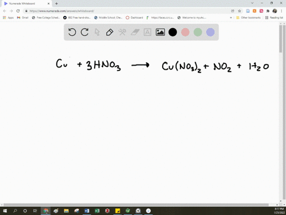The width and height of the screenshot is (286, 215).
Task: Open the tab search dropdown arrow
Action: pyautogui.click(x=252, y=3)
